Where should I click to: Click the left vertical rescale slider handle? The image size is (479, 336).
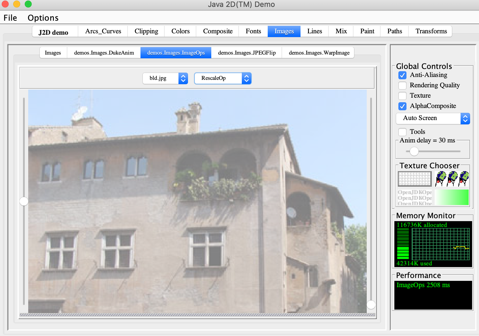[24, 201]
